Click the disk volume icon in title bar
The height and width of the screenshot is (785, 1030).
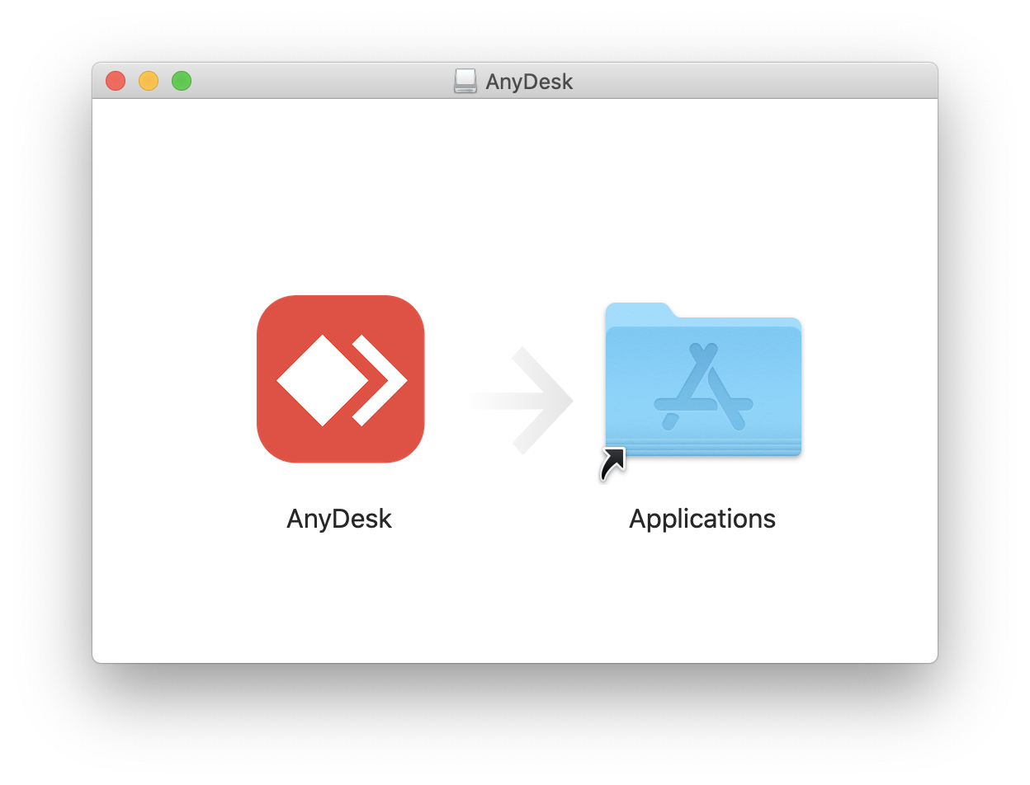465,81
